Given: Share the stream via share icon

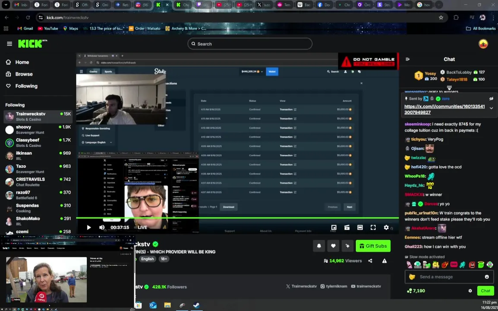Looking at the screenshot, I should (x=370, y=261).
